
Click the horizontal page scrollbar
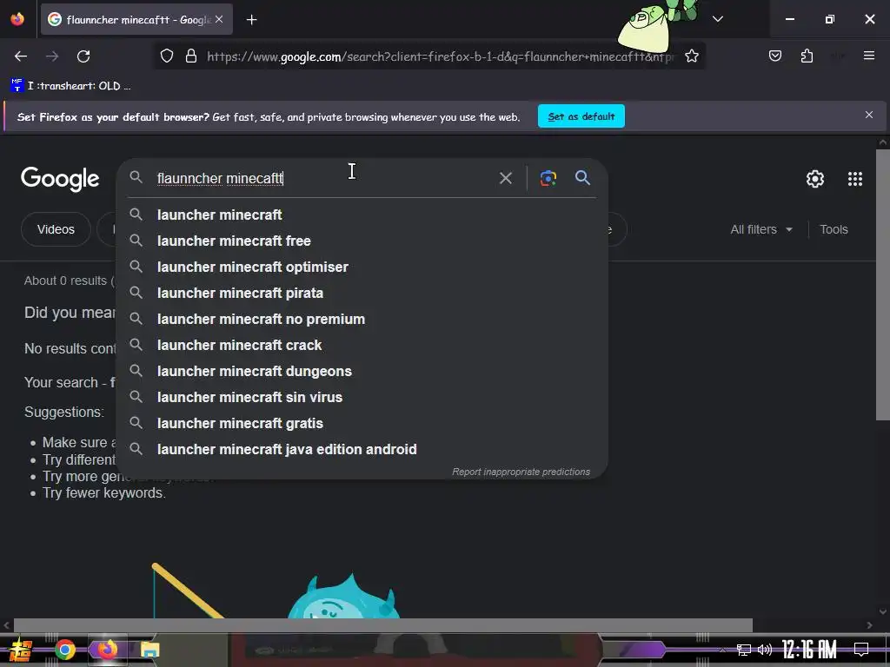pyautogui.click(x=383, y=625)
